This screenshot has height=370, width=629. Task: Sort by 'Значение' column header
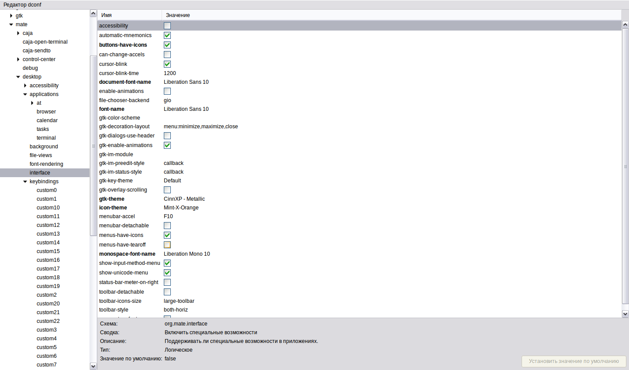pyautogui.click(x=391, y=15)
